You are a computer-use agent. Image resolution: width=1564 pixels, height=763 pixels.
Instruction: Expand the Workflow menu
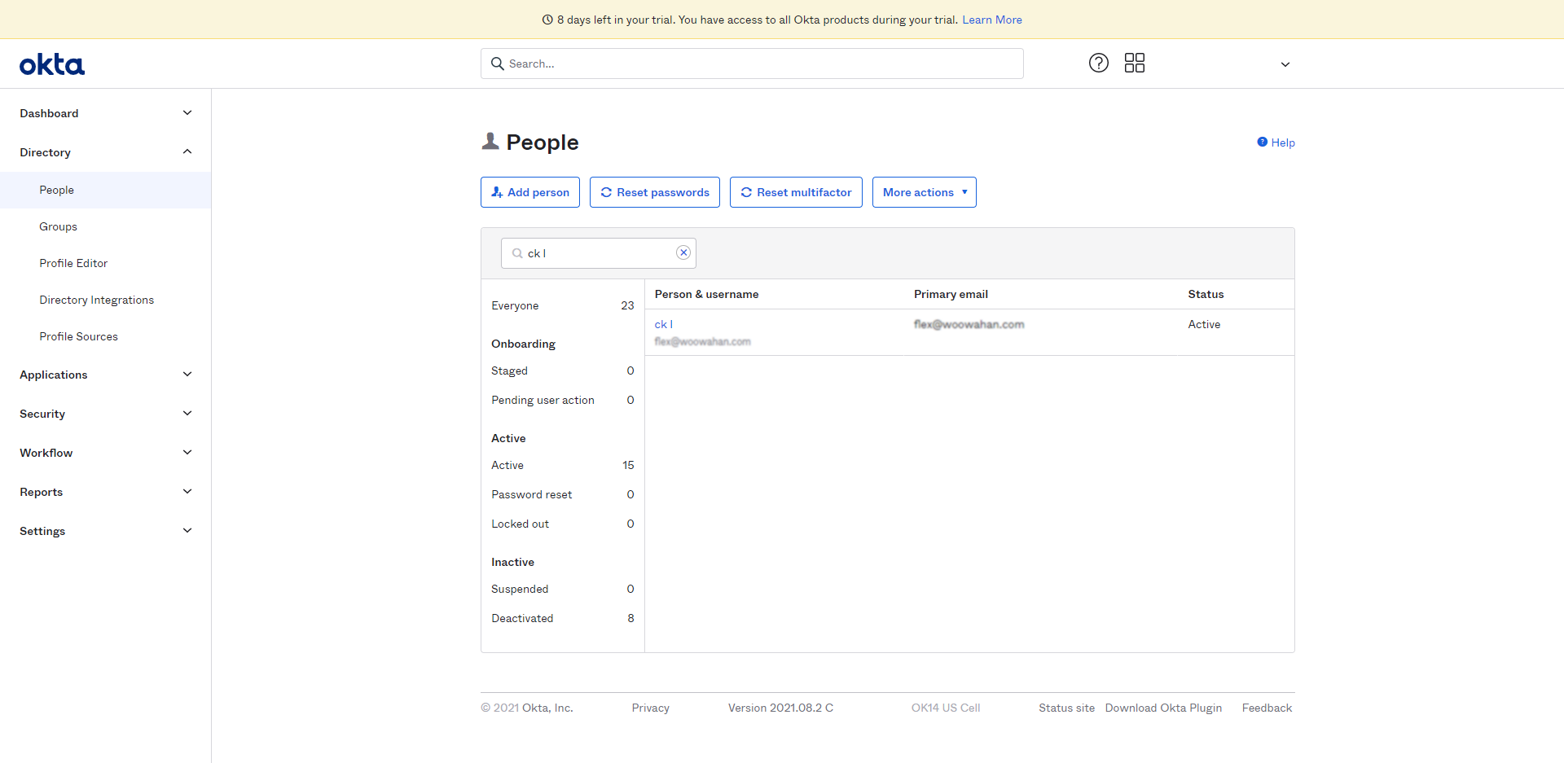tap(106, 453)
